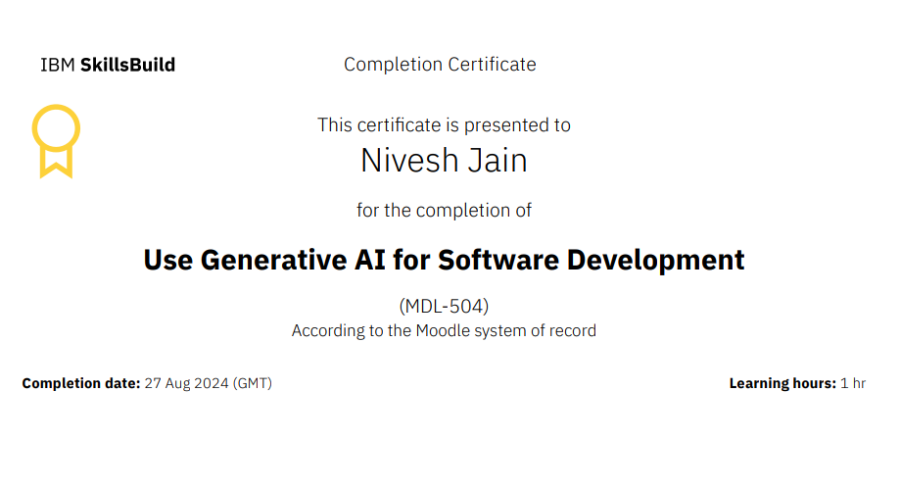Screen dimensions: 900x489
Task: Click the Completion Certificate heading
Action: [x=440, y=65]
